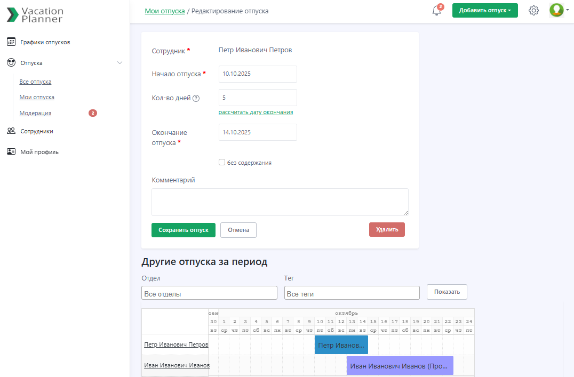Click the people icon for Сотрудники
The image size is (574, 377).
11,131
